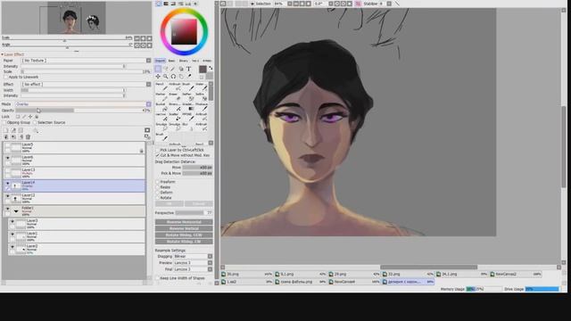Toggle the symmetric ruler icon in toolbar
The height and width of the screenshot is (321, 571).
pos(358,4)
